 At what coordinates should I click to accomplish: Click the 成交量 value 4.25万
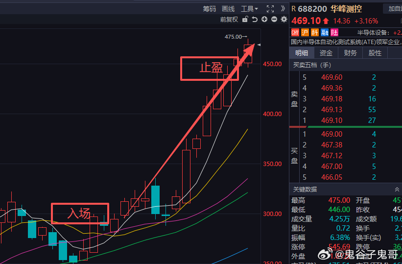pos(339,219)
